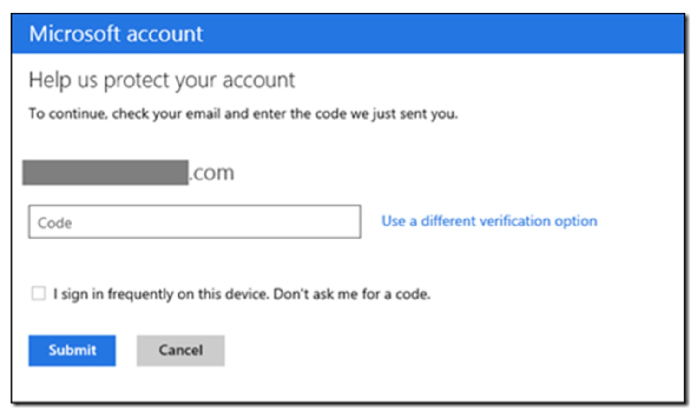Click the Code input field
The image size is (697, 412).
pos(194,222)
